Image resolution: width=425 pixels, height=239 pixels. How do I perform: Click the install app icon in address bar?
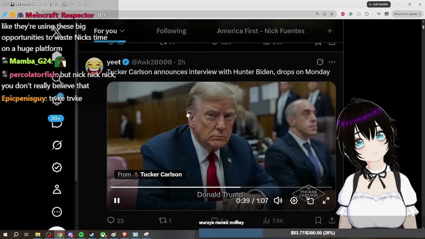point(324,14)
